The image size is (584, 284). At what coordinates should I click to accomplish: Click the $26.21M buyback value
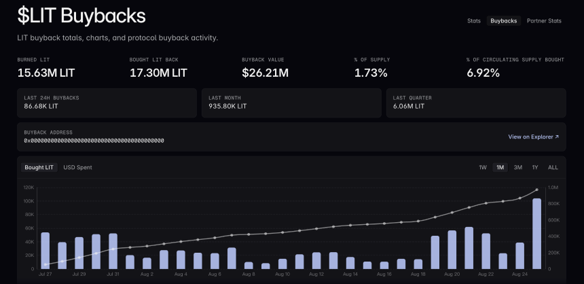pyautogui.click(x=266, y=73)
